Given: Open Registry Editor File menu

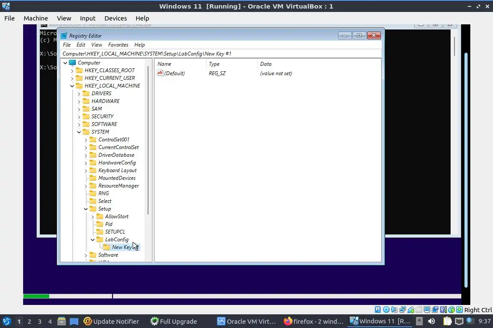Looking at the screenshot, I should point(67,45).
